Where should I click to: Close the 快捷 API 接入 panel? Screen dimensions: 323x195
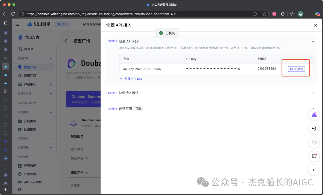[x=316, y=25]
